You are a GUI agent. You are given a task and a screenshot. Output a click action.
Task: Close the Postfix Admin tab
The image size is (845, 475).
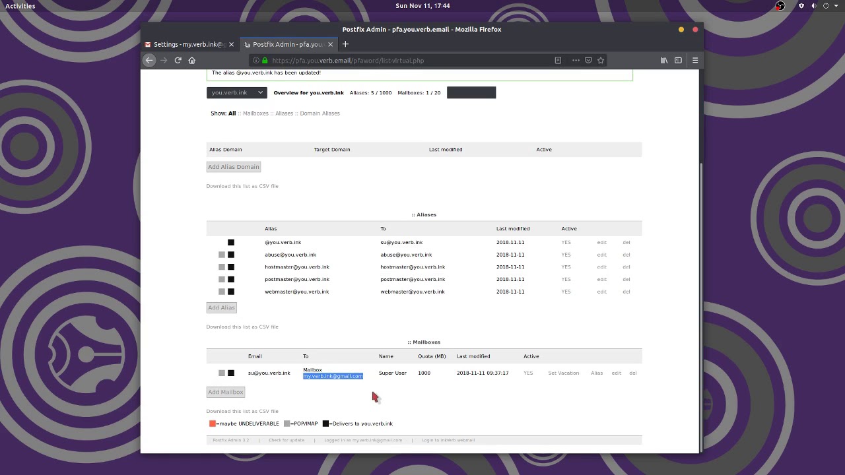[330, 44]
